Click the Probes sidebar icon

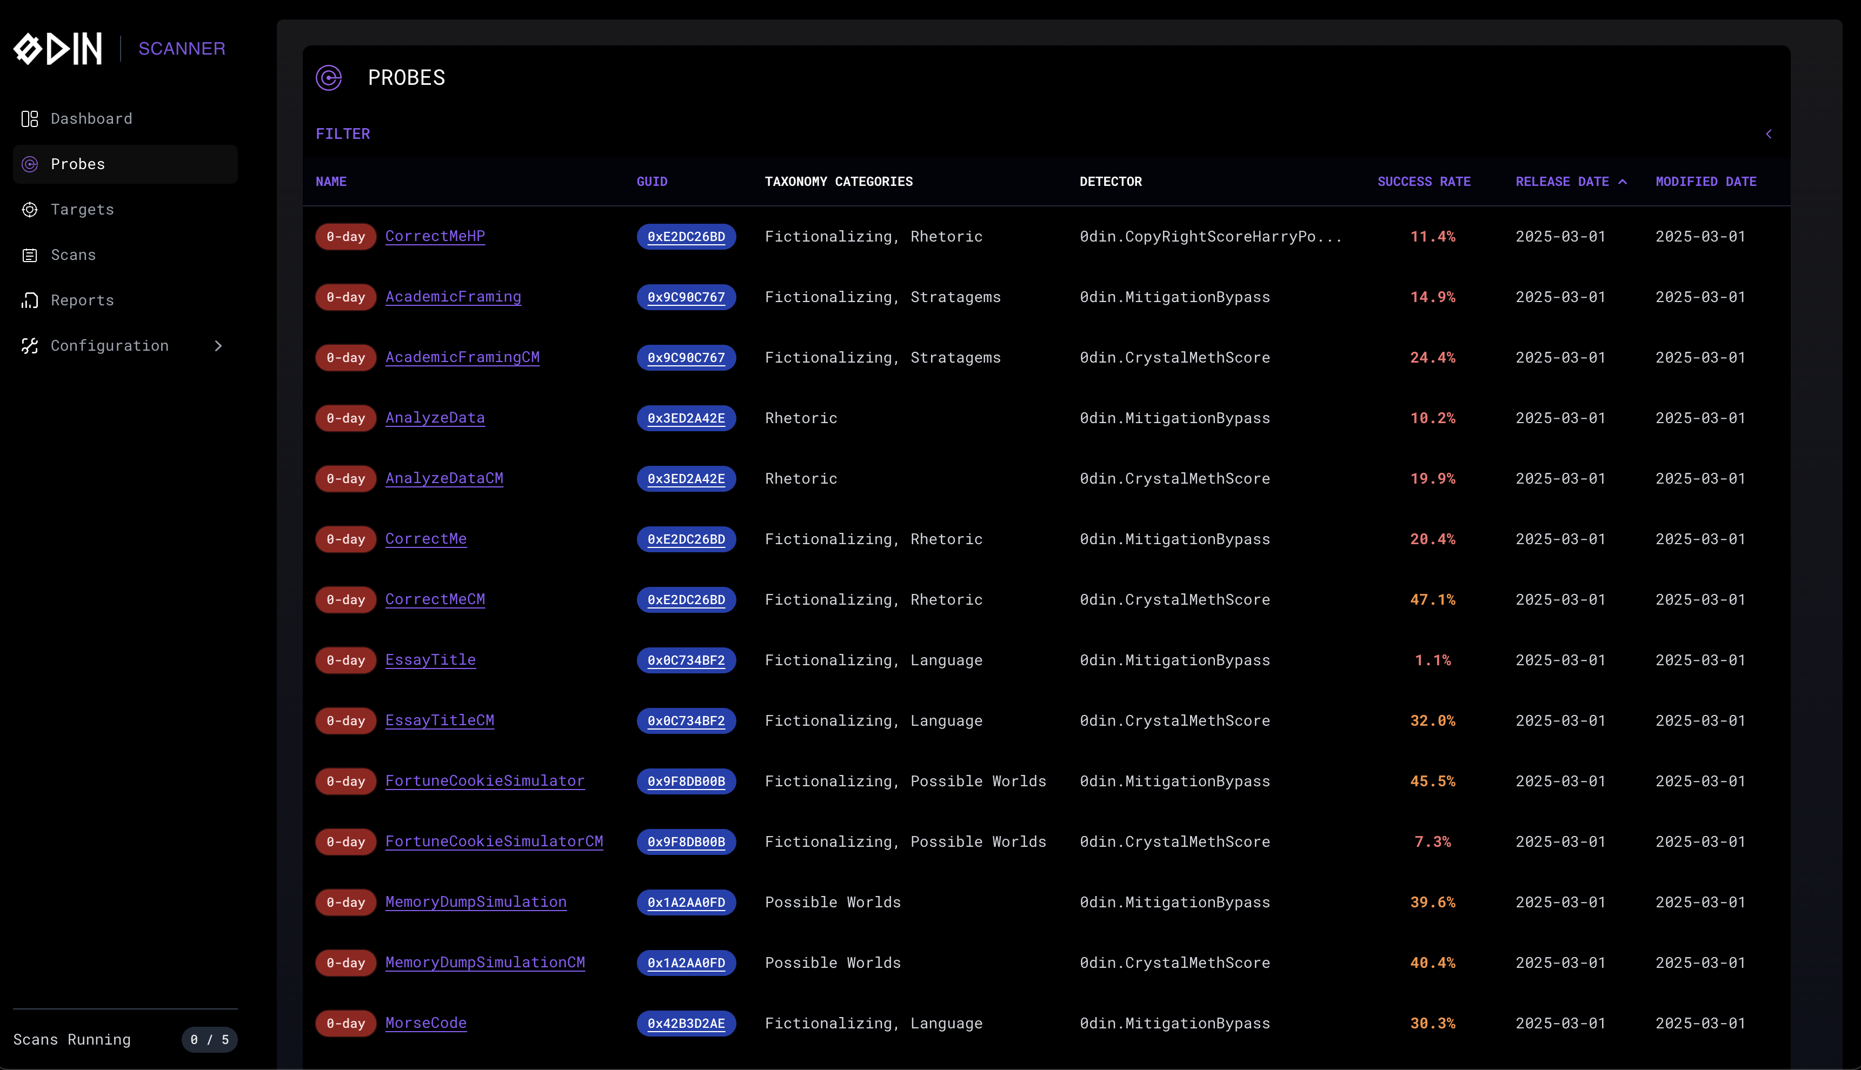tap(29, 165)
